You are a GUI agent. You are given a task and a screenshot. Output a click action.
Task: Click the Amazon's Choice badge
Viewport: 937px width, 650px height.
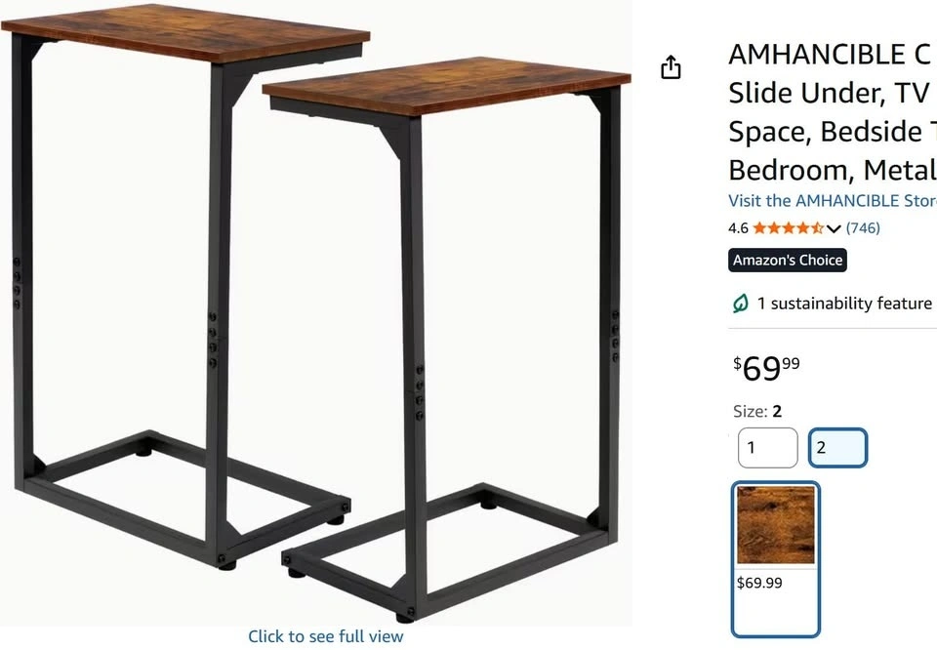(788, 260)
